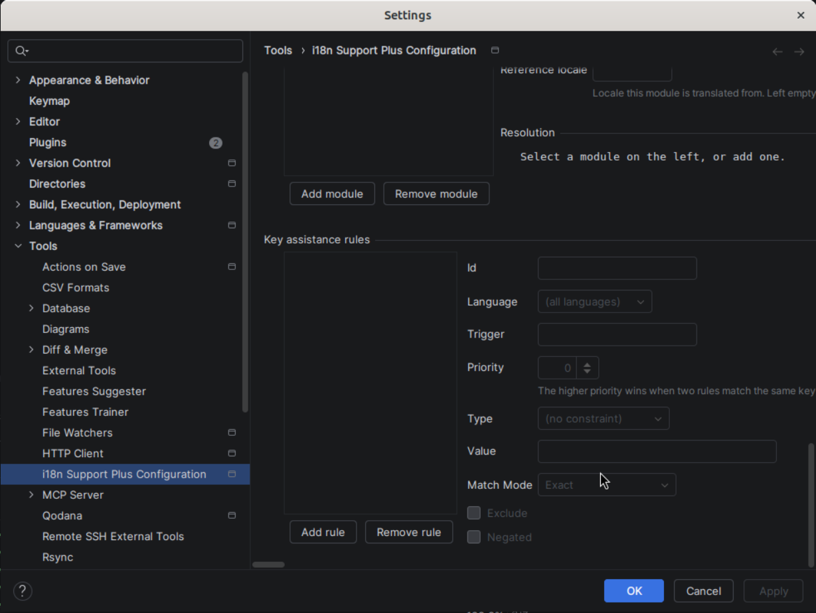816x613 pixels.
Task: Select Rsync settings entry
Action: tap(58, 557)
